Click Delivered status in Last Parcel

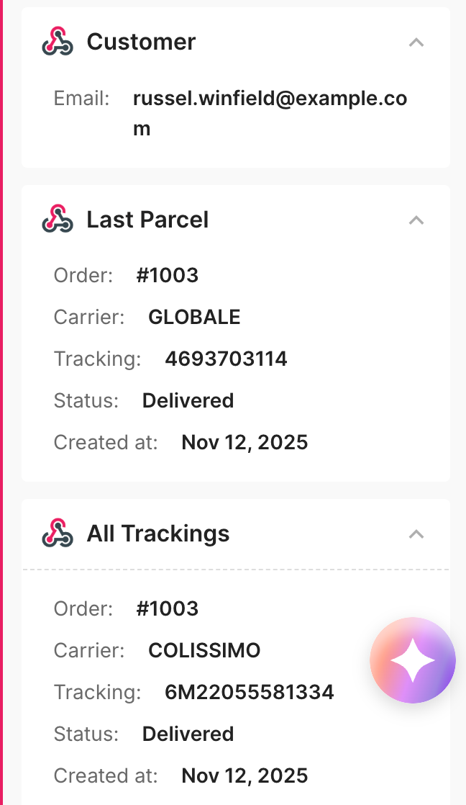188,400
